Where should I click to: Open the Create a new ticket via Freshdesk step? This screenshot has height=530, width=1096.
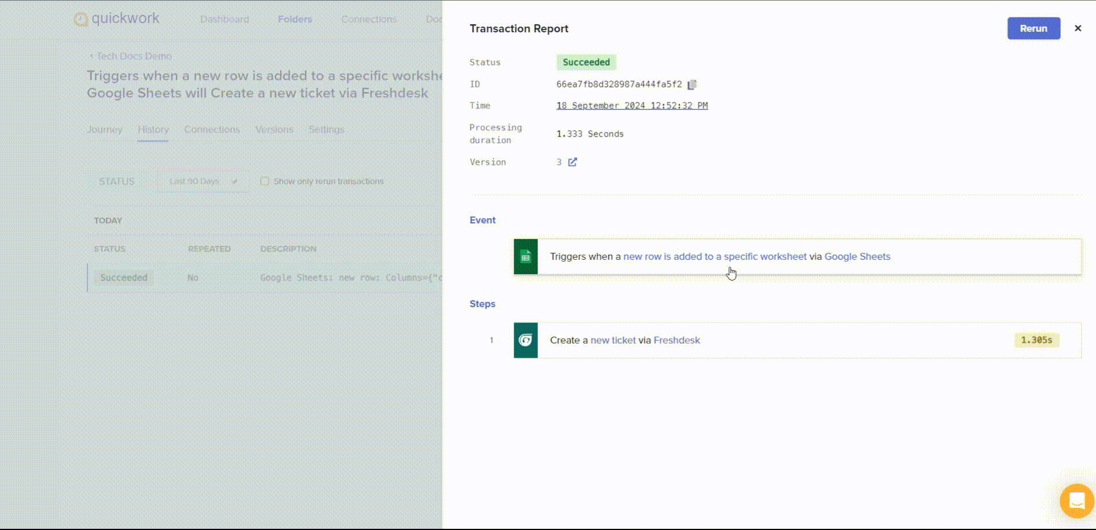point(797,340)
